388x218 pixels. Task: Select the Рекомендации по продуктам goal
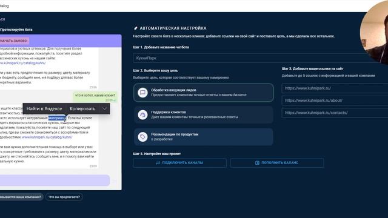coord(204,137)
